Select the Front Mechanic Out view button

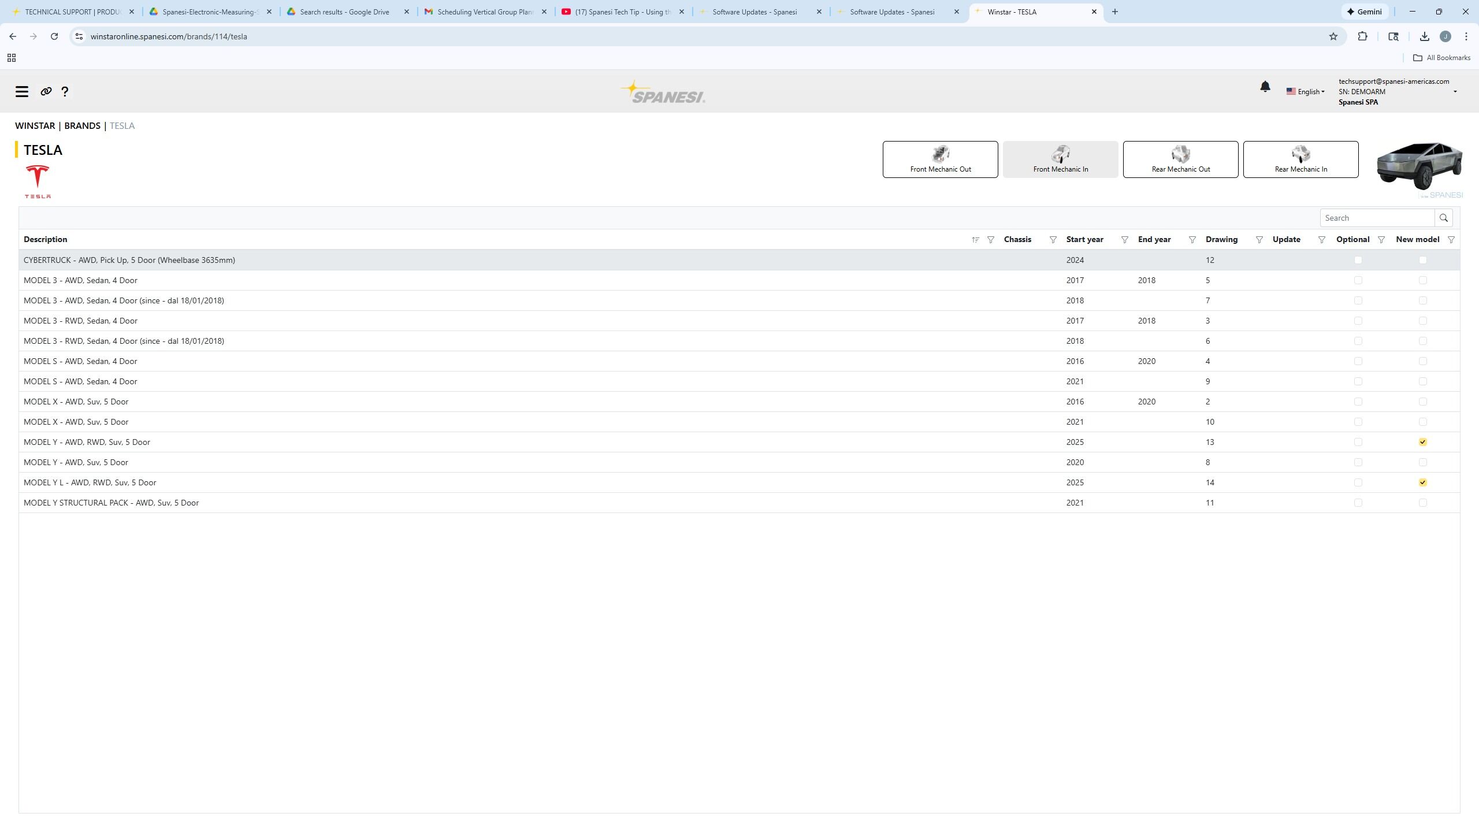pyautogui.click(x=940, y=159)
